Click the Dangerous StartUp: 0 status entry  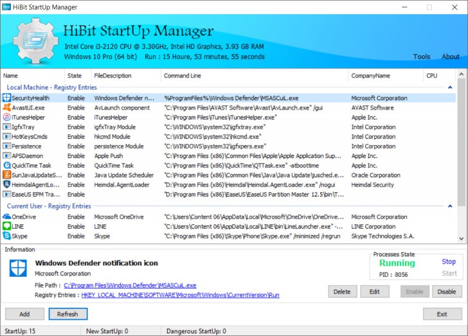pos(196,331)
